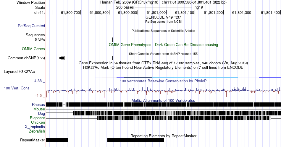
Task: Click the Window Position label
Action: click(31, 2)
